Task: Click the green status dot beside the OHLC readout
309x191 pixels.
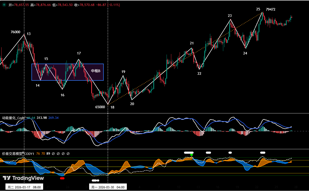Action: (4, 4)
